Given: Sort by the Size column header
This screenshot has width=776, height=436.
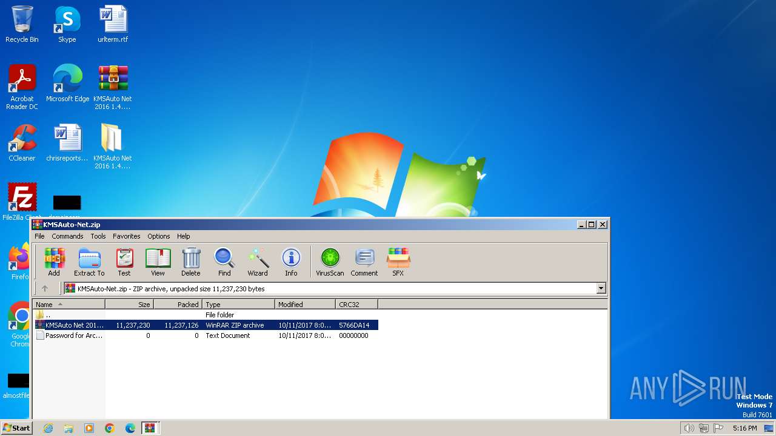Looking at the screenshot, I should 129,305.
